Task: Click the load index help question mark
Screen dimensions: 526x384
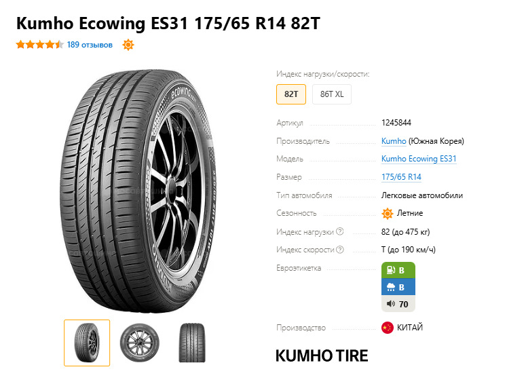Action: coord(340,231)
